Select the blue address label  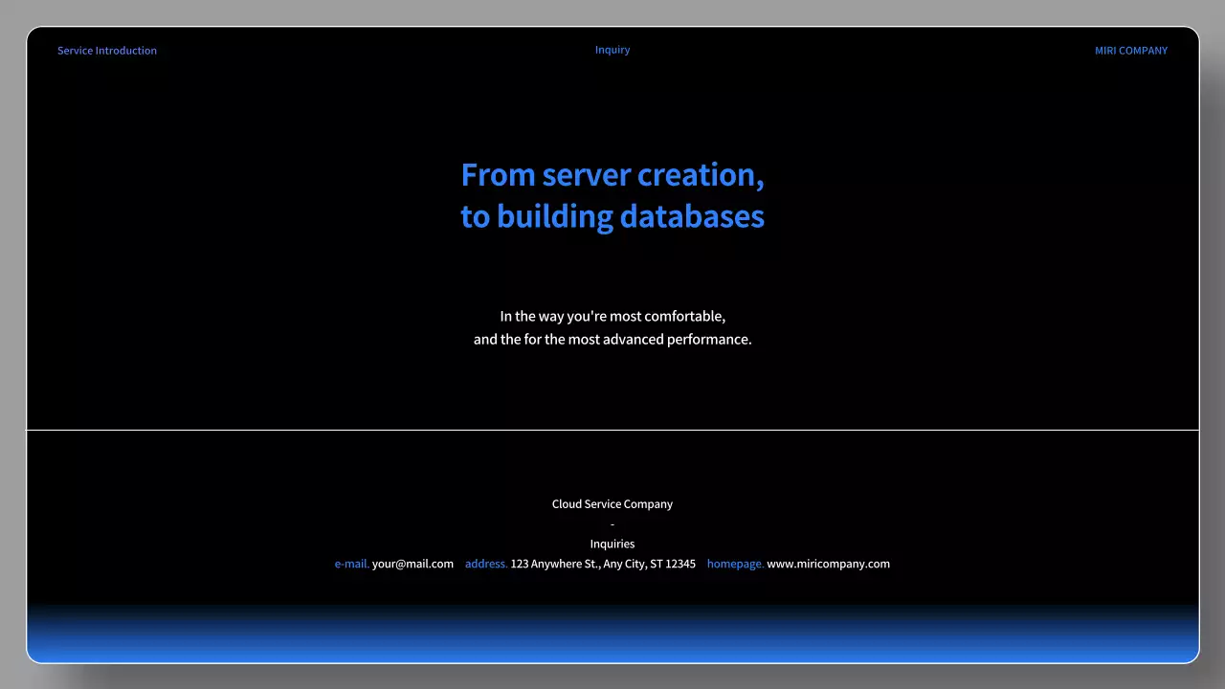pyautogui.click(x=485, y=564)
